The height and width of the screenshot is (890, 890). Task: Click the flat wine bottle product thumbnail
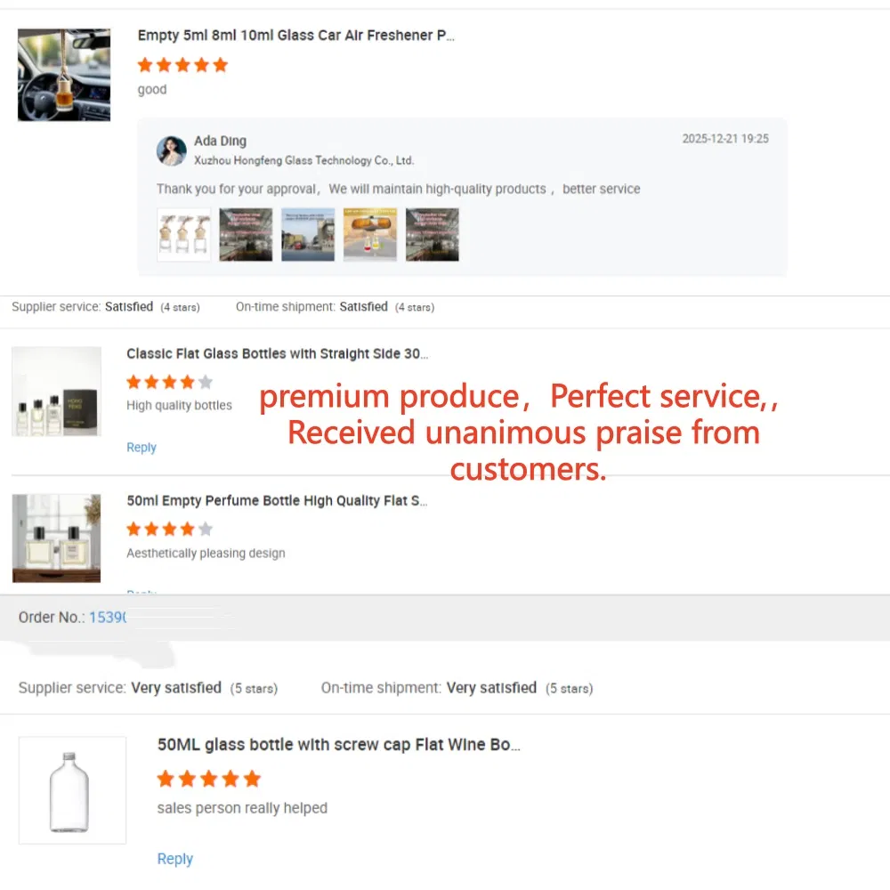pos(72,790)
